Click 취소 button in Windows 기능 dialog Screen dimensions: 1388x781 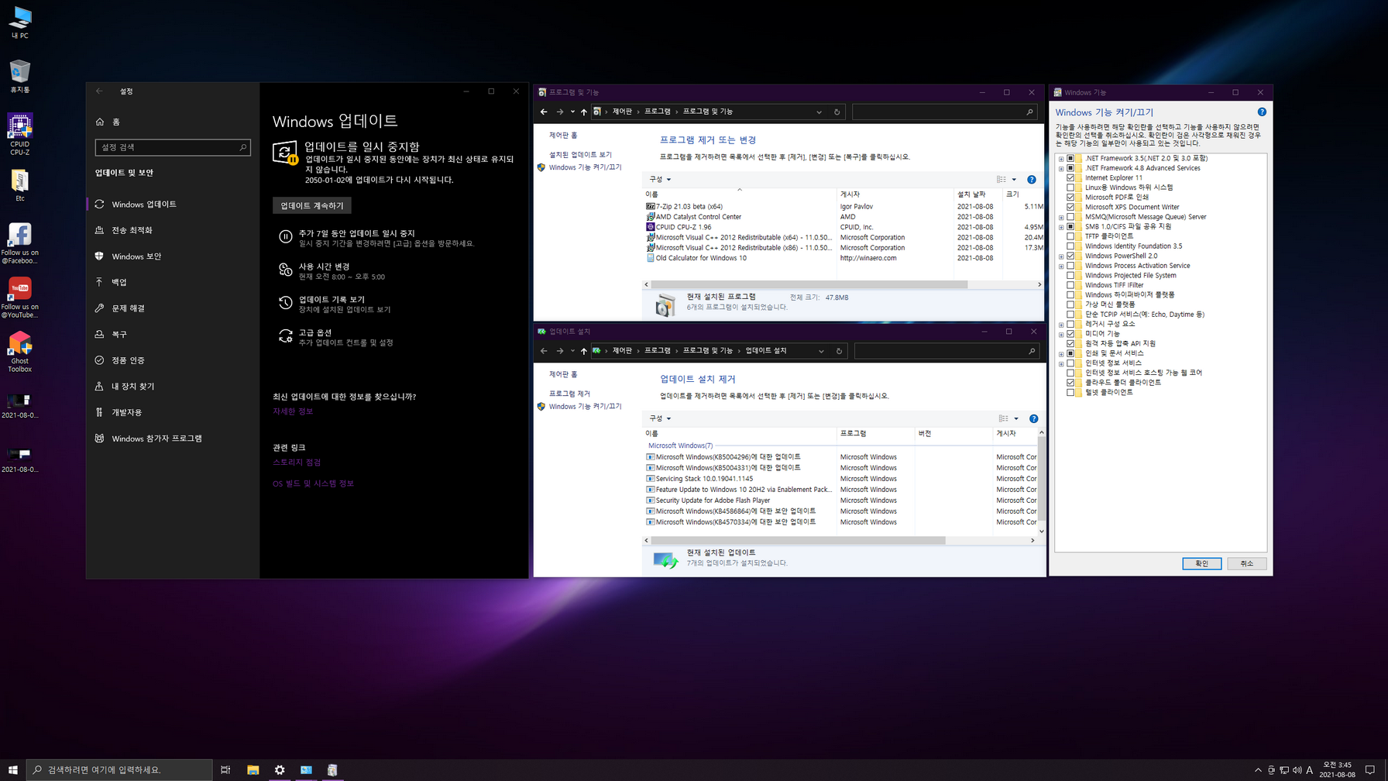click(1246, 563)
